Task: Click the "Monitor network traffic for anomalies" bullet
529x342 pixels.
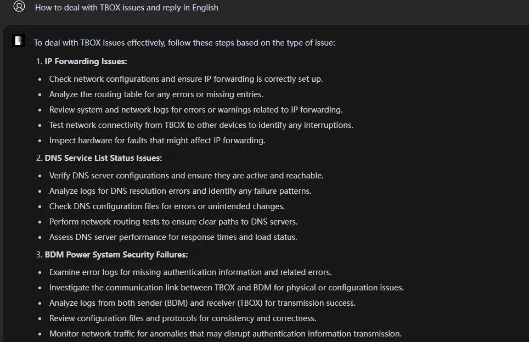Action: tap(225, 334)
